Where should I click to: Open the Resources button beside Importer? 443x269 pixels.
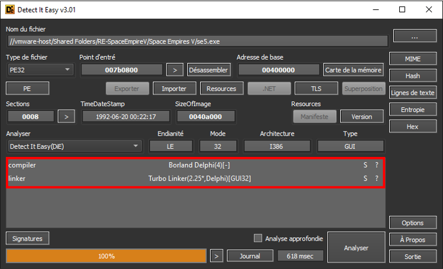[x=221, y=88]
